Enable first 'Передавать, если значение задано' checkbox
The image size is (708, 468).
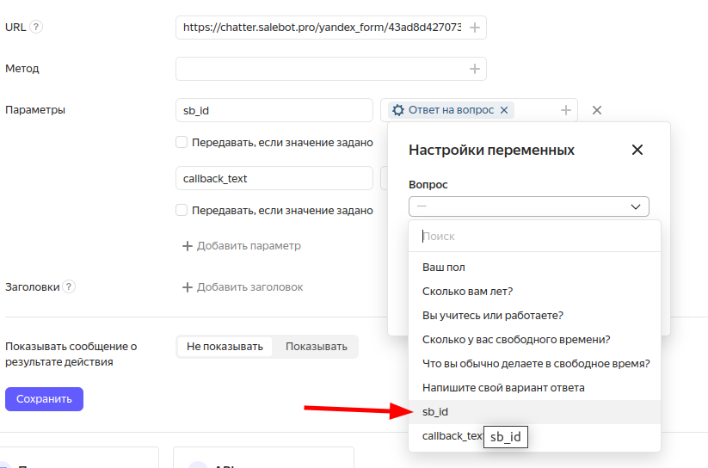pyautogui.click(x=182, y=143)
